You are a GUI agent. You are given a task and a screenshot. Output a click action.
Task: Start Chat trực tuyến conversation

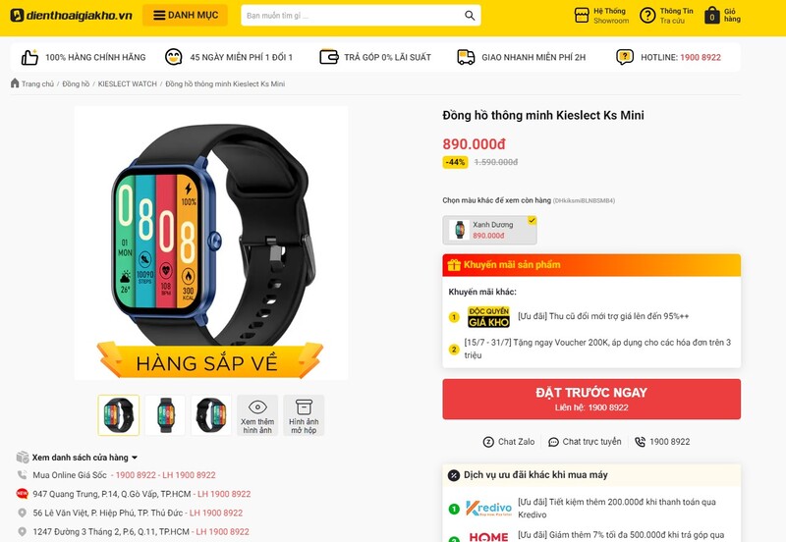(586, 442)
